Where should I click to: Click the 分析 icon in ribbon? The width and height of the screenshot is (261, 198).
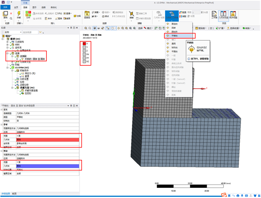pyautogui.click(x=28, y=14)
